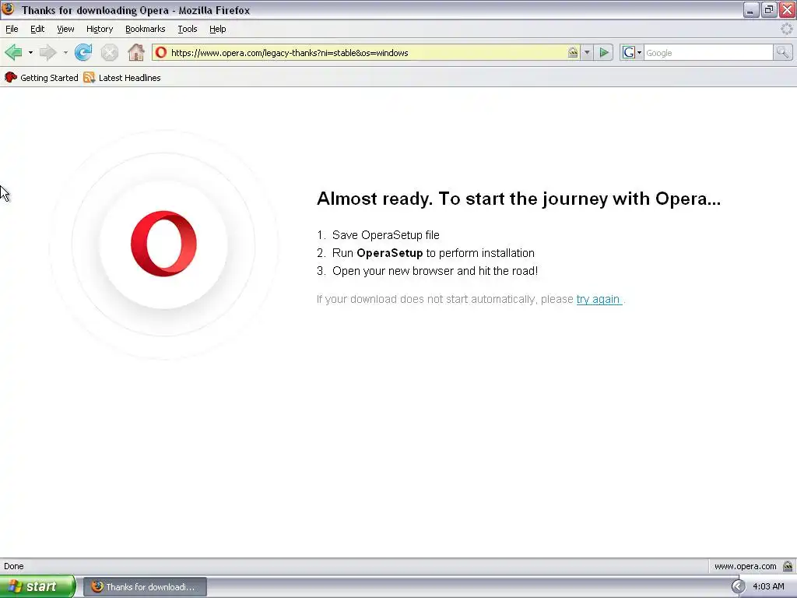797x598 pixels.
Task: Restore down the Firefox window
Action: (x=769, y=9)
